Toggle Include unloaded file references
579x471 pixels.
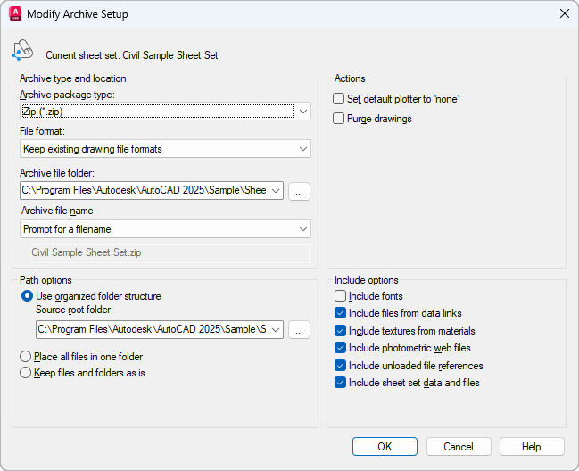tap(340, 366)
